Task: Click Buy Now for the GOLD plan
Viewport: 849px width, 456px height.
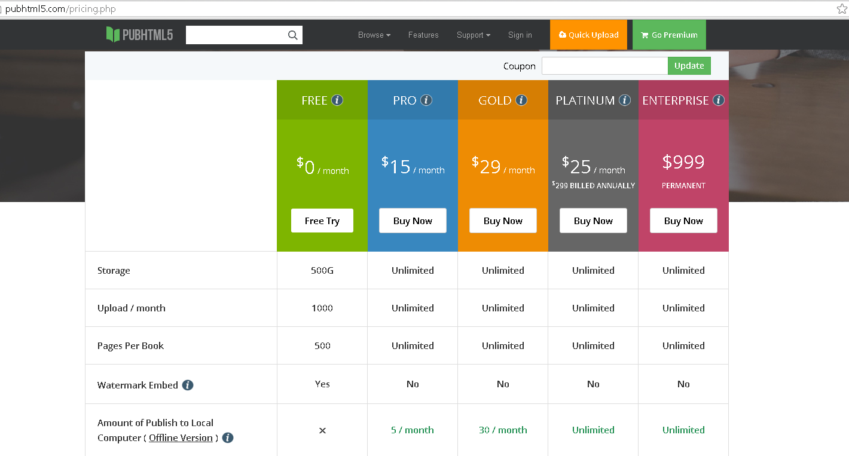Action: (503, 221)
